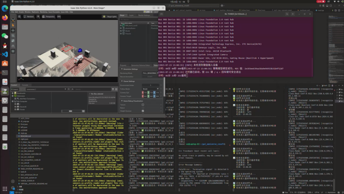Screen dimensions: 344x194
Task: Switch to the Render Settings tab
Action: tap(144, 15)
